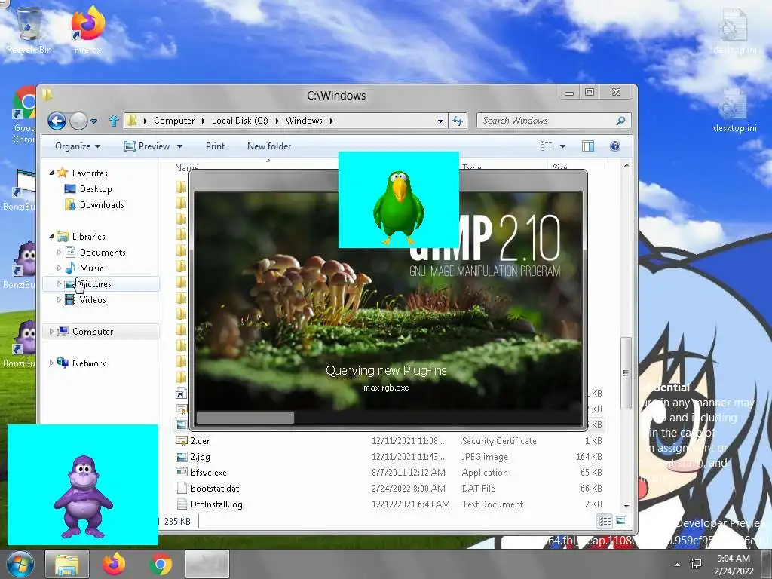
Task: Go up one folder level arrow
Action: coord(114,121)
